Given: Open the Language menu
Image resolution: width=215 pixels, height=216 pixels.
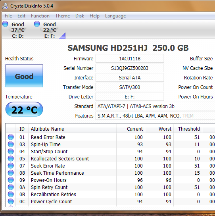Looking at the screenshot, I should click(x=115, y=16).
